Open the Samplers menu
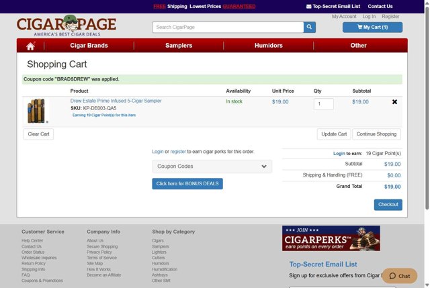Viewport: 430px width, 288px height. click(x=179, y=46)
